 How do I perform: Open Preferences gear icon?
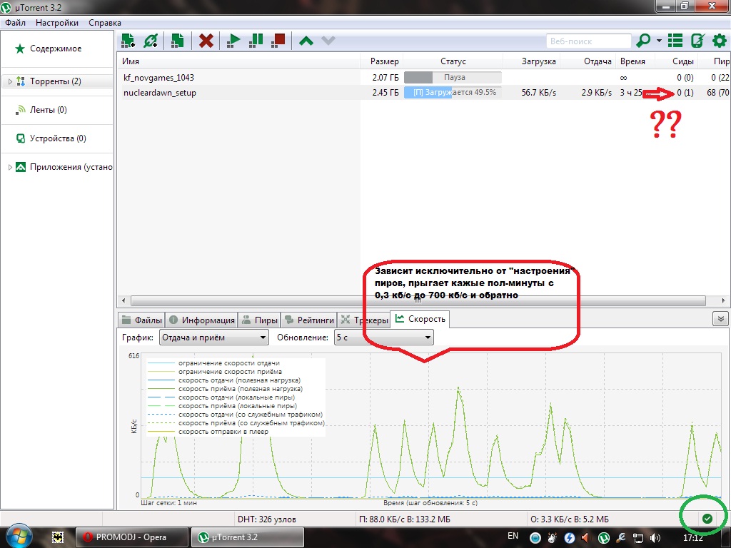tap(720, 41)
